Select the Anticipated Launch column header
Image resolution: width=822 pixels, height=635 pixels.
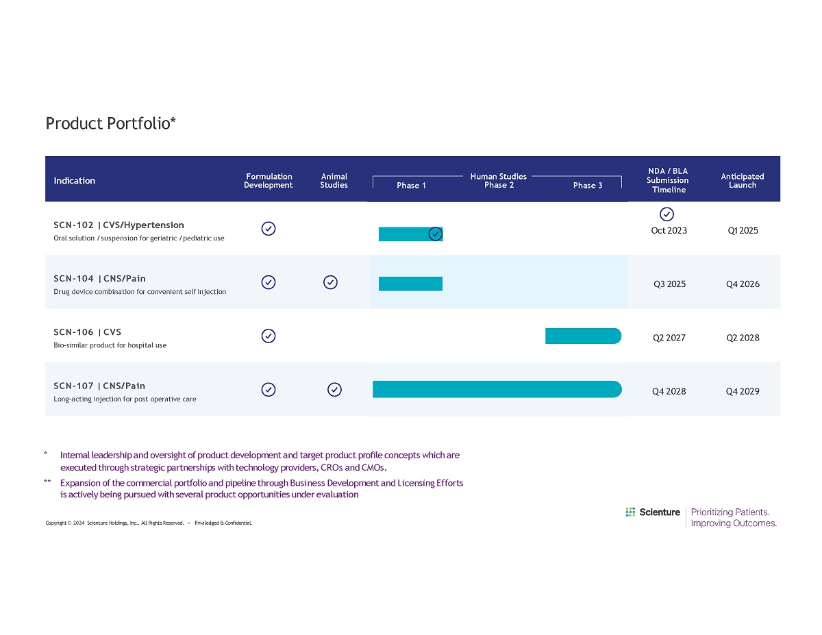click(743, 181)
